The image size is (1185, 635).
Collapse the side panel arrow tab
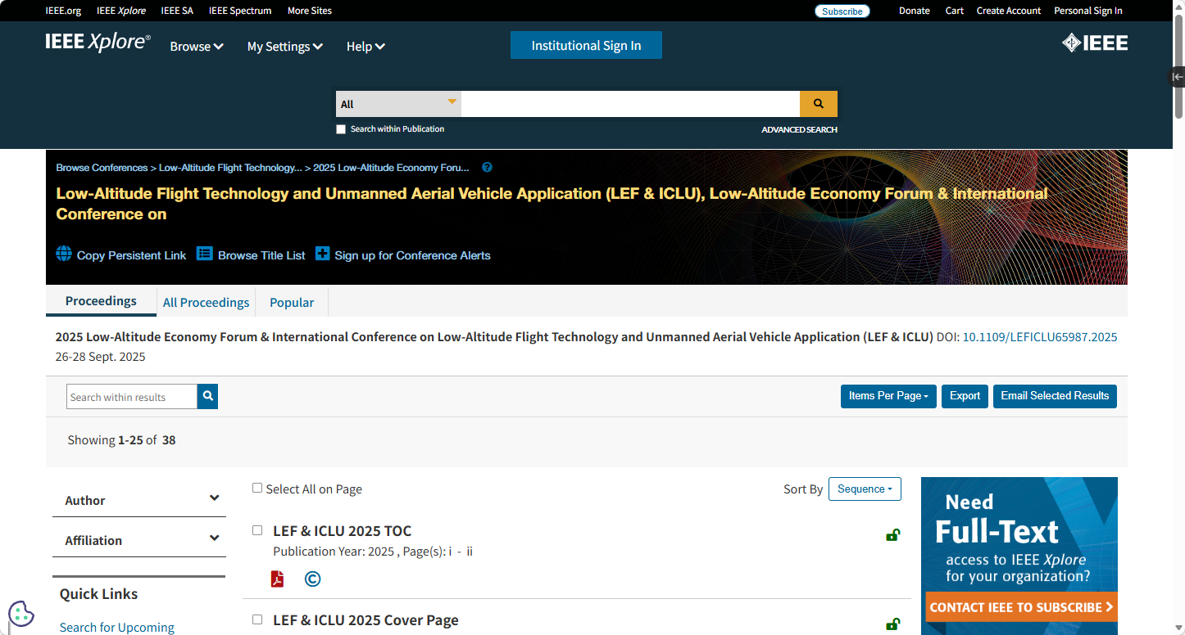point(1177,77)
